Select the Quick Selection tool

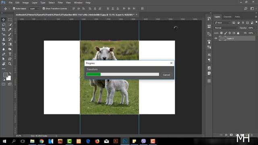pyautogui.click(x=10, y=25)
